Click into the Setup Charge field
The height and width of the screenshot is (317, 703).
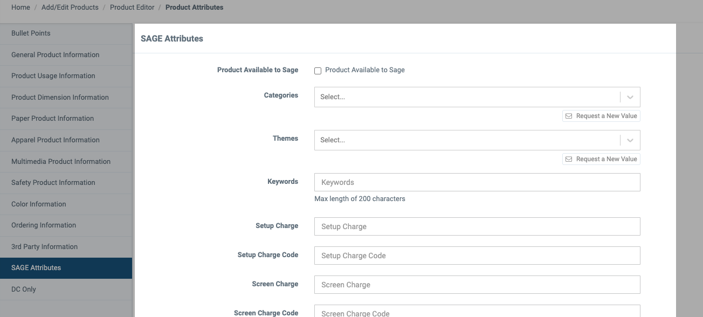(x=477, y=226)
